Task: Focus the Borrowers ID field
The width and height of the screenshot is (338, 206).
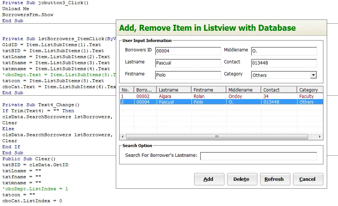Action: 188,51
